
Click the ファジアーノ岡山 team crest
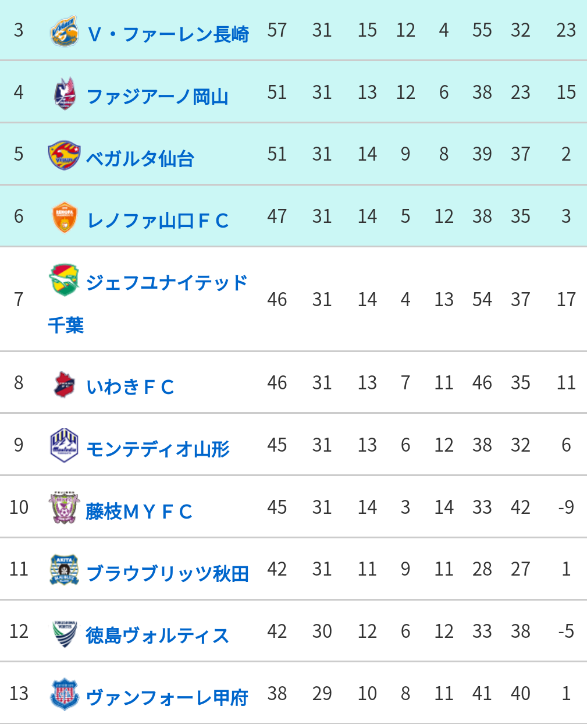coord(64,93)
